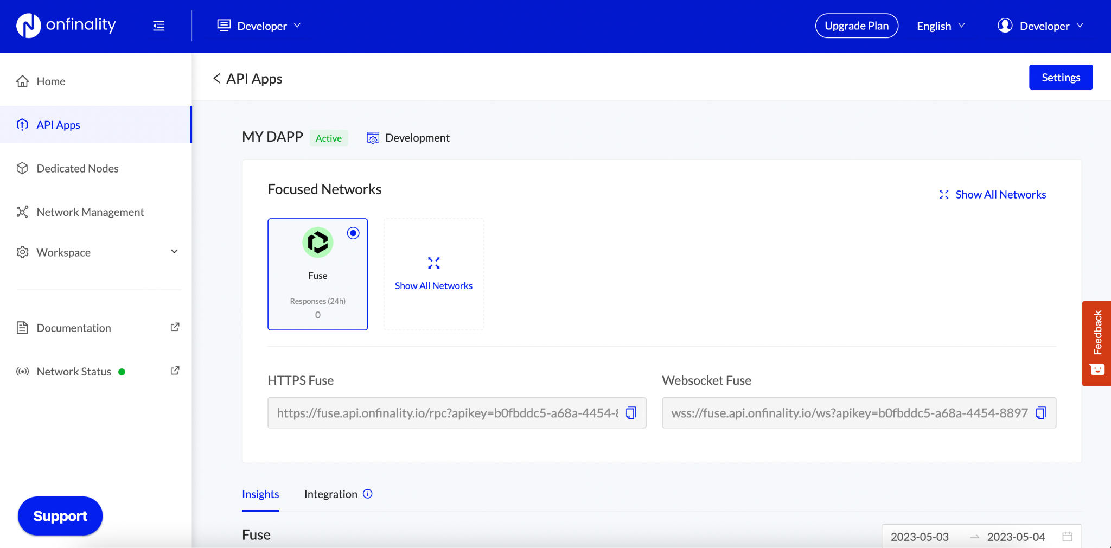
Task: Click the Development environment icon
Action: pos(373,138)
